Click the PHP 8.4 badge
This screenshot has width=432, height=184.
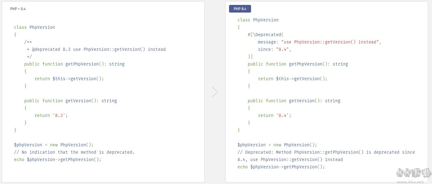pyautogui.click(x=240, y=9)
